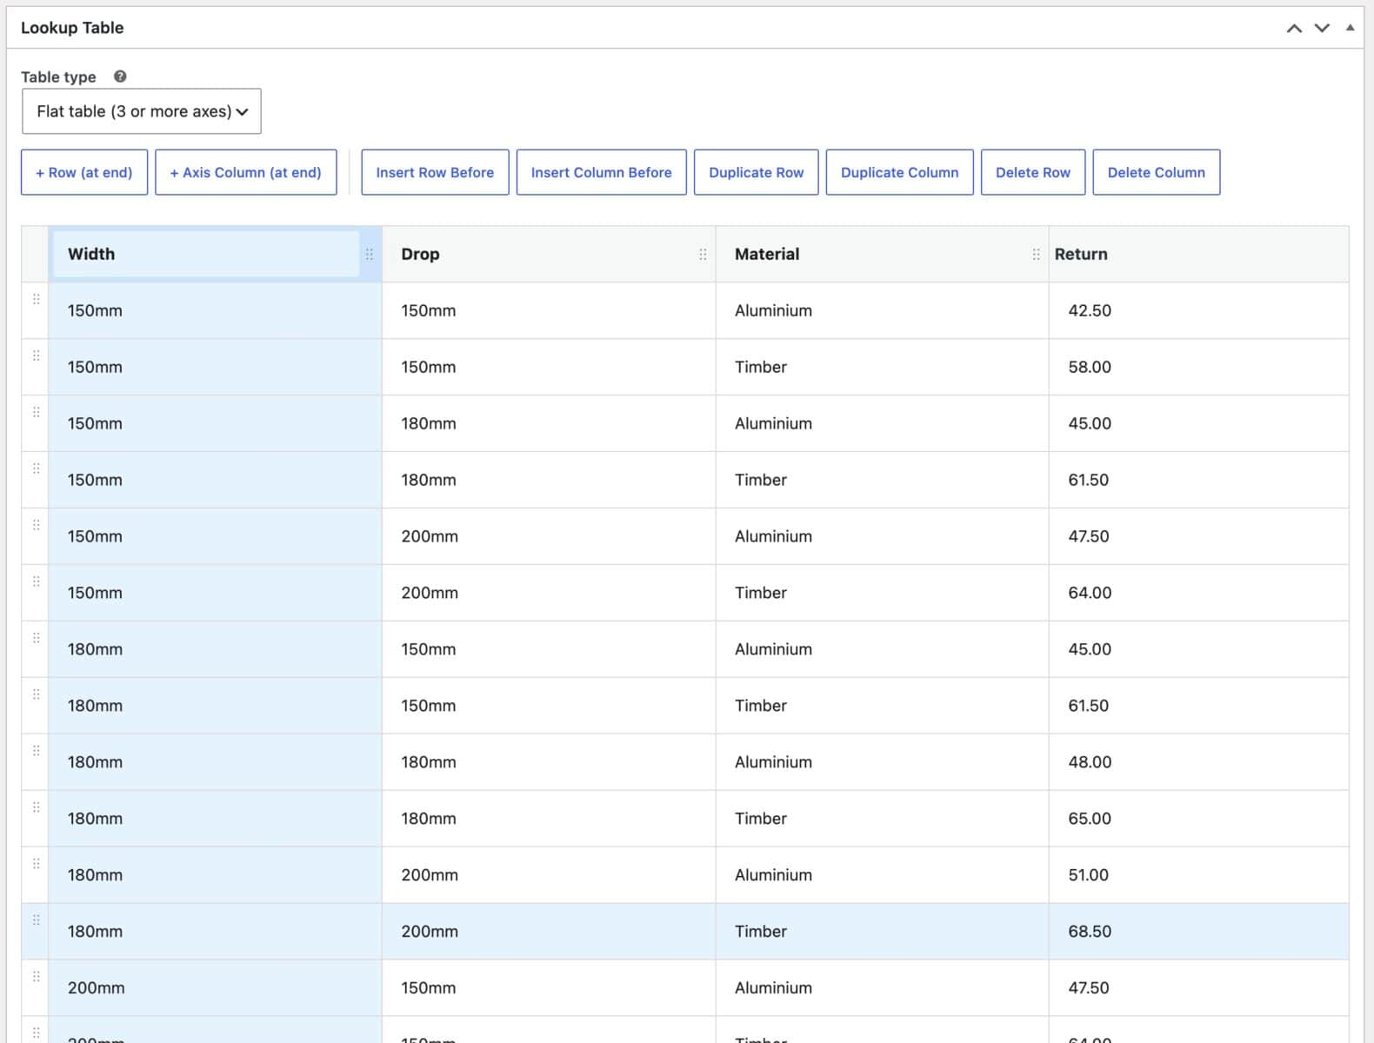Open the Table type help tooltip icon
The width and height of the screenshot is (1374, 1043).
[x=120, y=76]
